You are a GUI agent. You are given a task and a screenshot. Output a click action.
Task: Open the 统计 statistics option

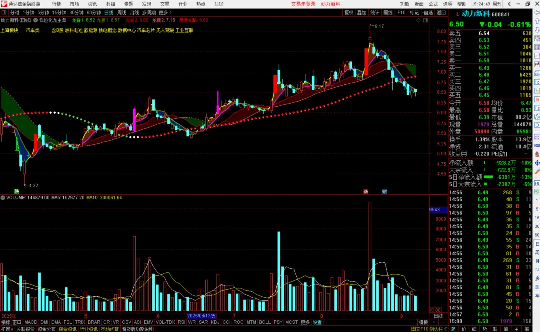(374, 12)
